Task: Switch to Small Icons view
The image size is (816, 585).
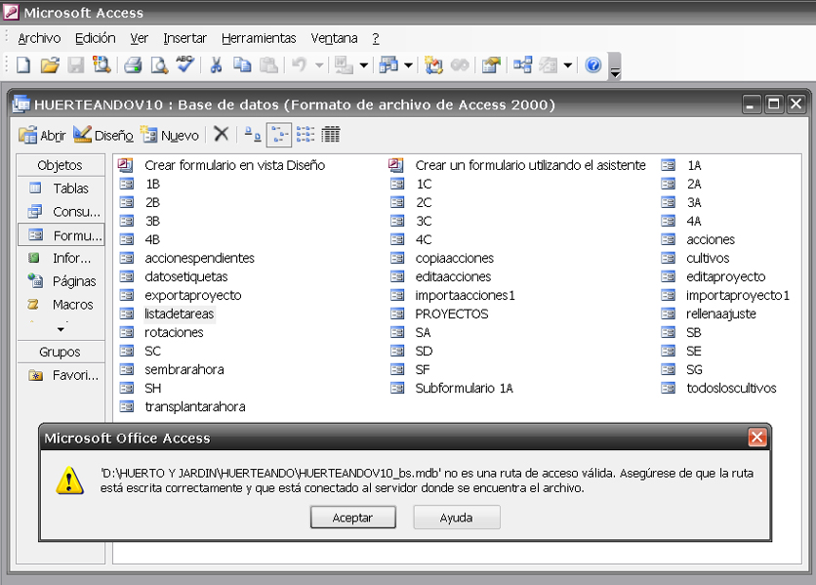Action: (279, 135)
